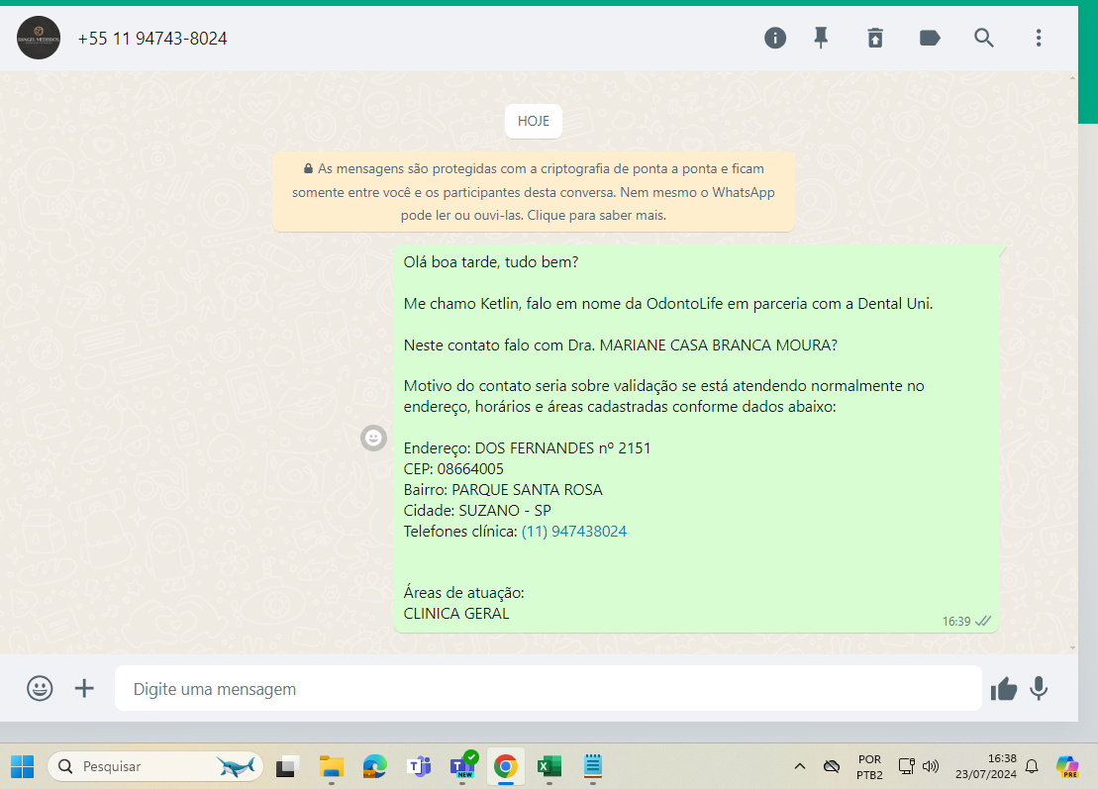Open the attach plus button
Viewport: 1098px width, 789px height.
(84, 688)
